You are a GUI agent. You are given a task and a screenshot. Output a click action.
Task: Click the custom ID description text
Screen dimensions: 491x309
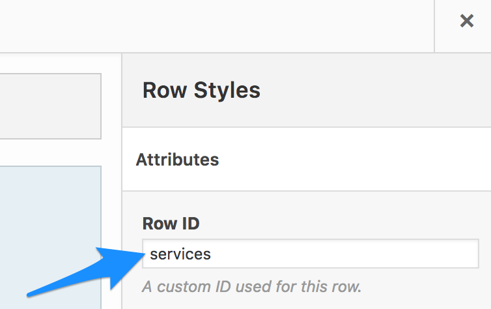tap(252, 286)
